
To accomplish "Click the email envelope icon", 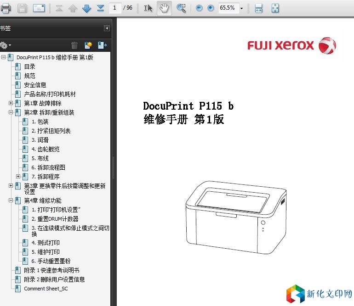I will tap(39, 8).
